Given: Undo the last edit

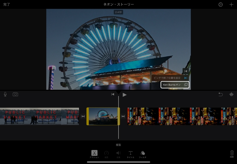Looking at the screenshot, I should (220, 94).
